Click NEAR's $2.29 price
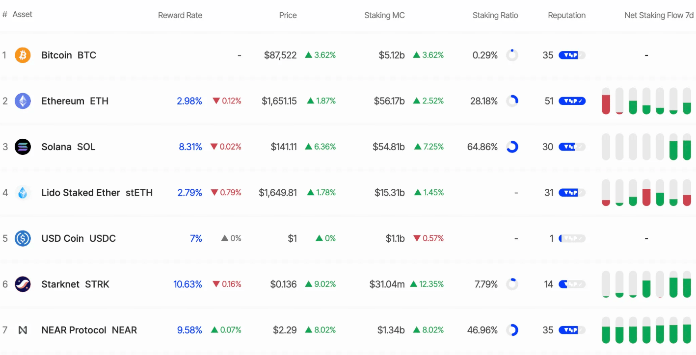 point(285,330)
